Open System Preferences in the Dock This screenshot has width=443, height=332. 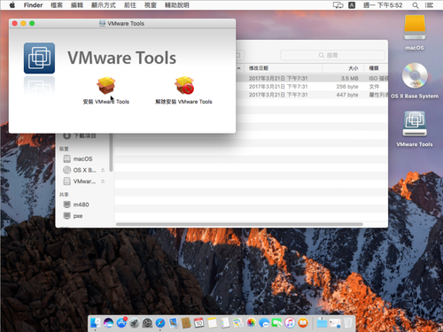pos(147,323)
